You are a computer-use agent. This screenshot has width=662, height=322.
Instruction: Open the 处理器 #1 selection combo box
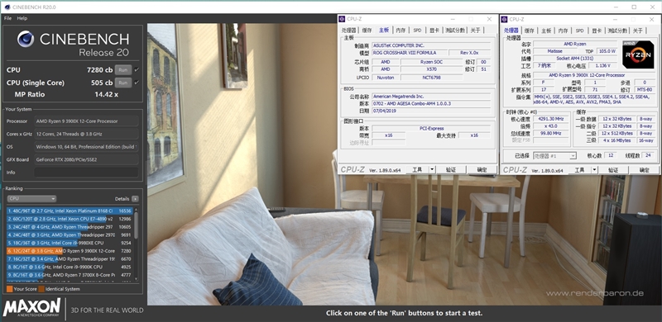[554, 156]
